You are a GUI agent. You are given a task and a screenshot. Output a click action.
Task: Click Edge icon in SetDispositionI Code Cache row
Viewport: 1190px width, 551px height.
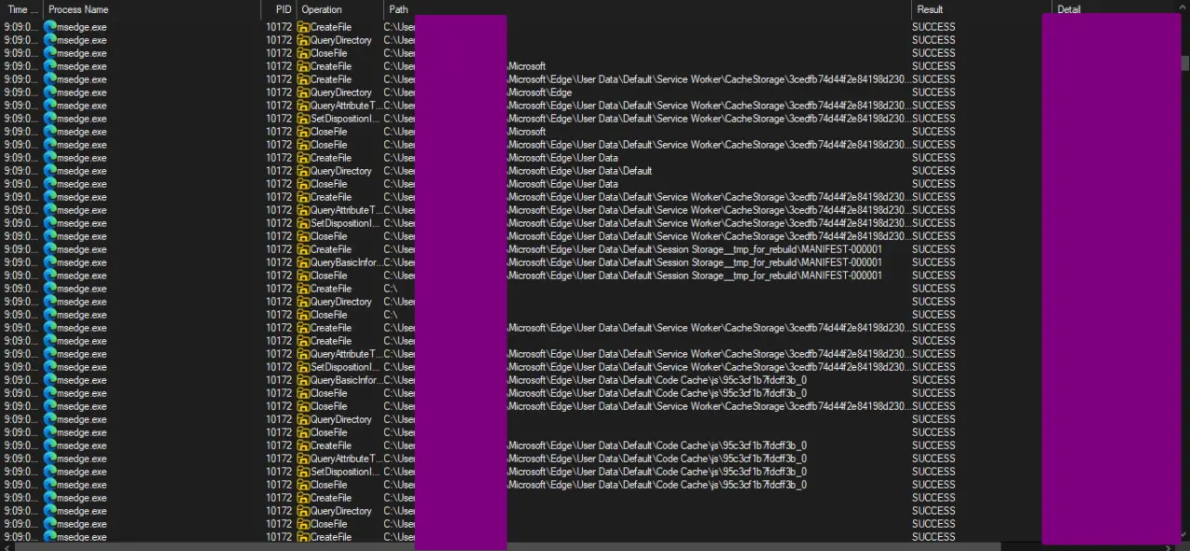point(50,472)
